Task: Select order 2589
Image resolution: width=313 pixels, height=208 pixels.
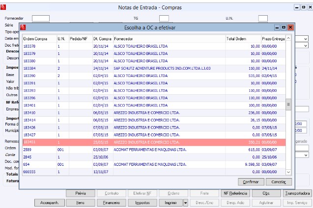Action: pyautogui.click(x=154, y=150)
